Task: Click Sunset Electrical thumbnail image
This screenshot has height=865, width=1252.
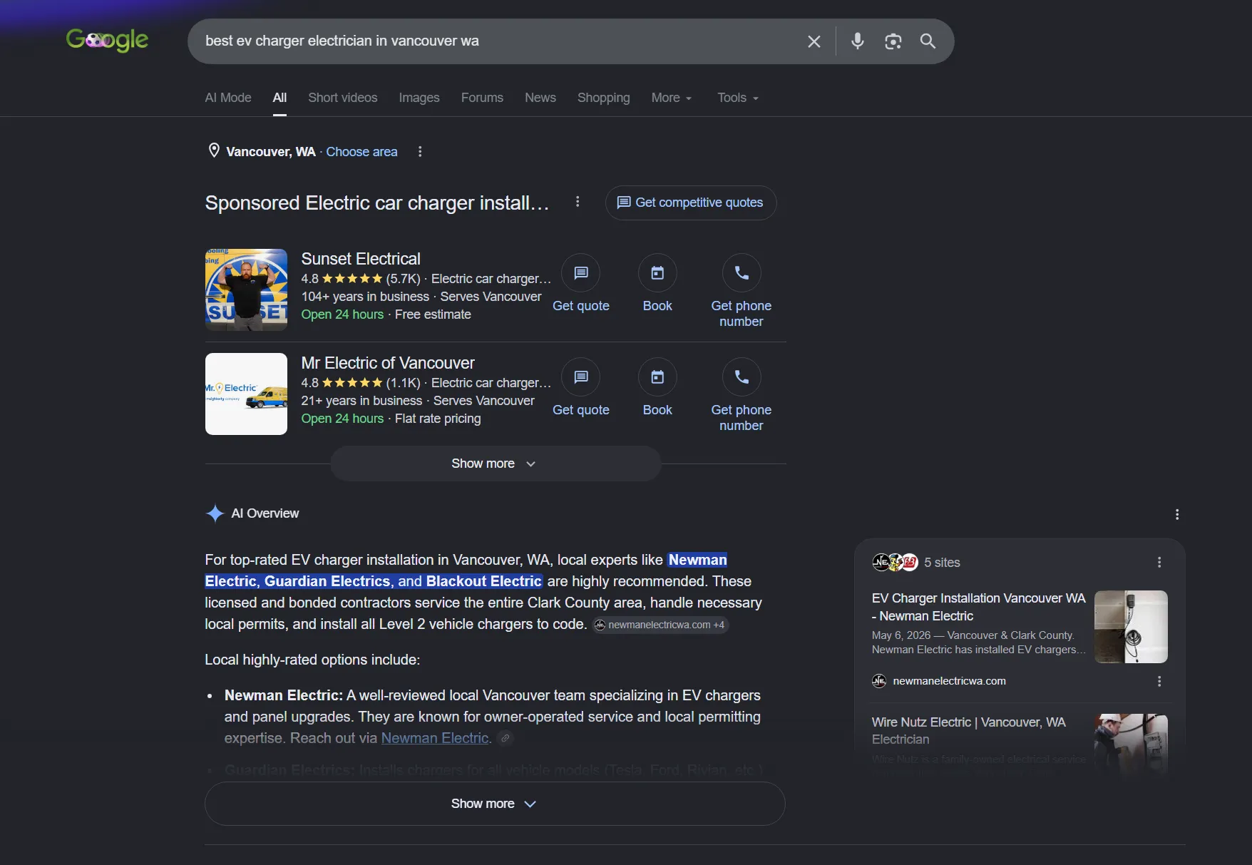Action: pos(246,290)
